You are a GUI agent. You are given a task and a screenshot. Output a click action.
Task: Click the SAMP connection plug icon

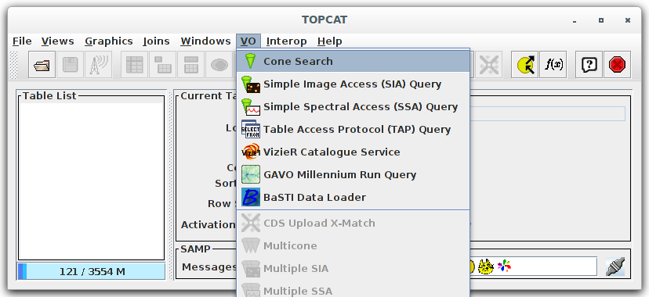point(615,267)
